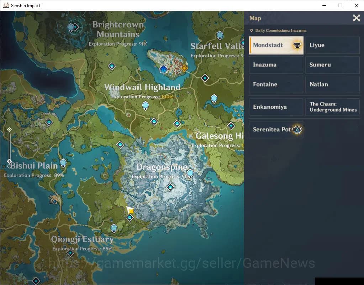Select The Chasm: Underground Mines map
Screen dimensions: 364x285
tap(332, 107)
